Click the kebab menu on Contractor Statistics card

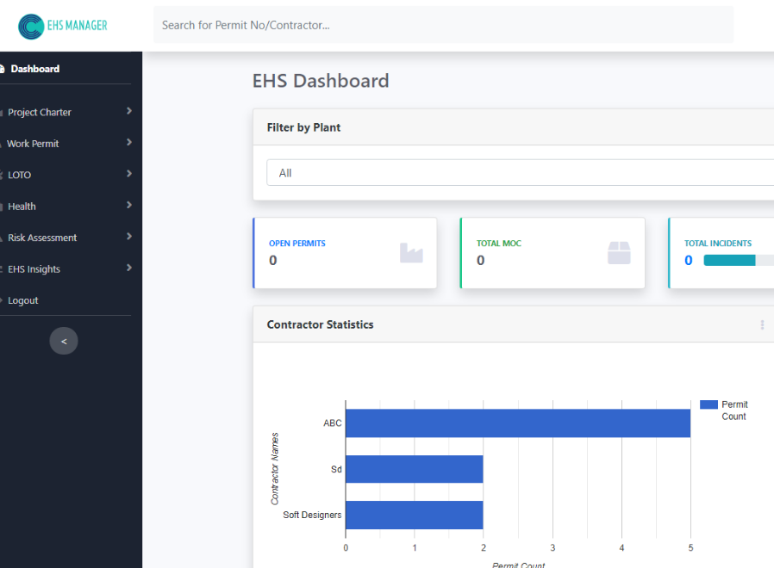[761, 324]
